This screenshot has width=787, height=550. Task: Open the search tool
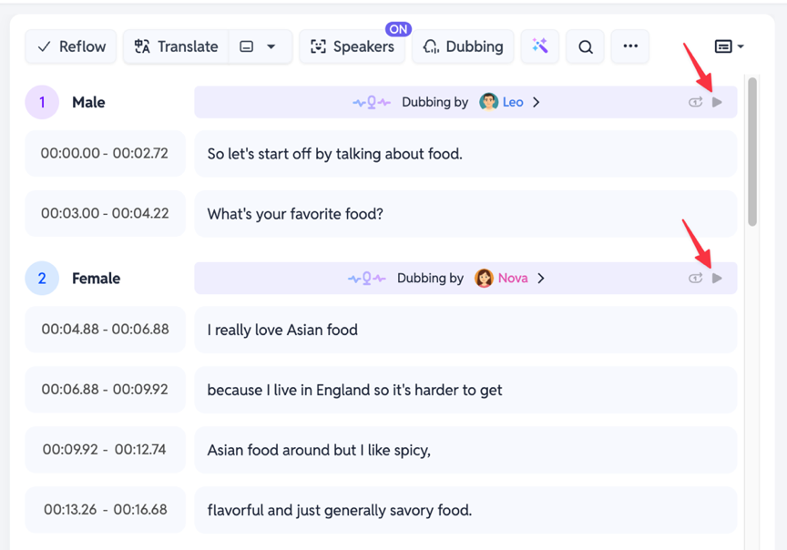585,46
